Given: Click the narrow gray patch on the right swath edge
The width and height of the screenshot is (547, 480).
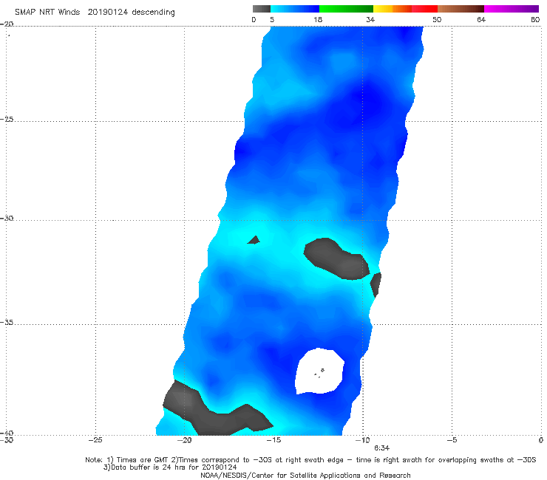Looking at the screenshot, I should (x=376, y=284).
